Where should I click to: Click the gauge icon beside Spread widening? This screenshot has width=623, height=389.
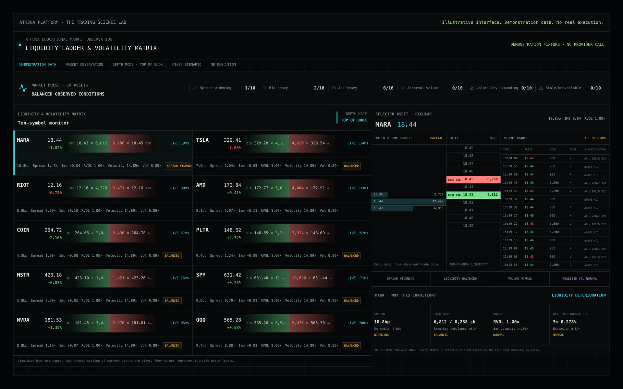[195, 88]
